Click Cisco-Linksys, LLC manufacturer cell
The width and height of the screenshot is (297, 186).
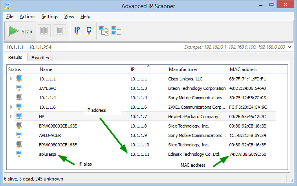[x=185, y=79]
